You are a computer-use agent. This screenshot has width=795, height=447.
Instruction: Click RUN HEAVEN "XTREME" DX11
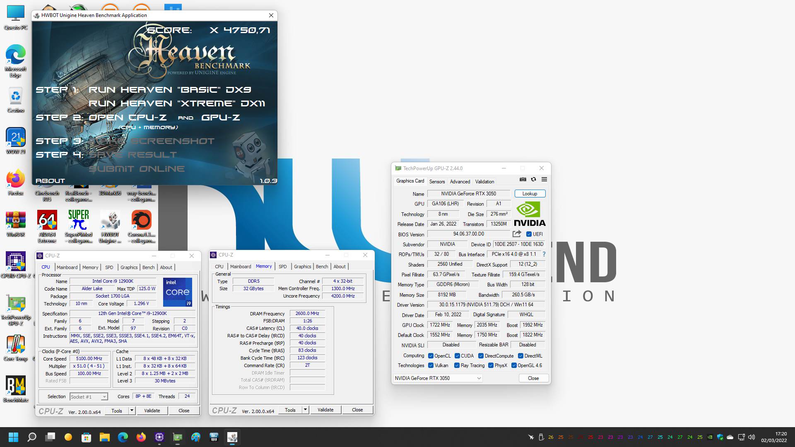177,103
